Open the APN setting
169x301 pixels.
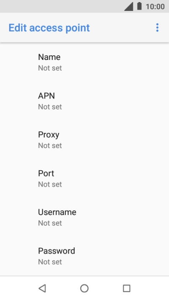point(85,101)
